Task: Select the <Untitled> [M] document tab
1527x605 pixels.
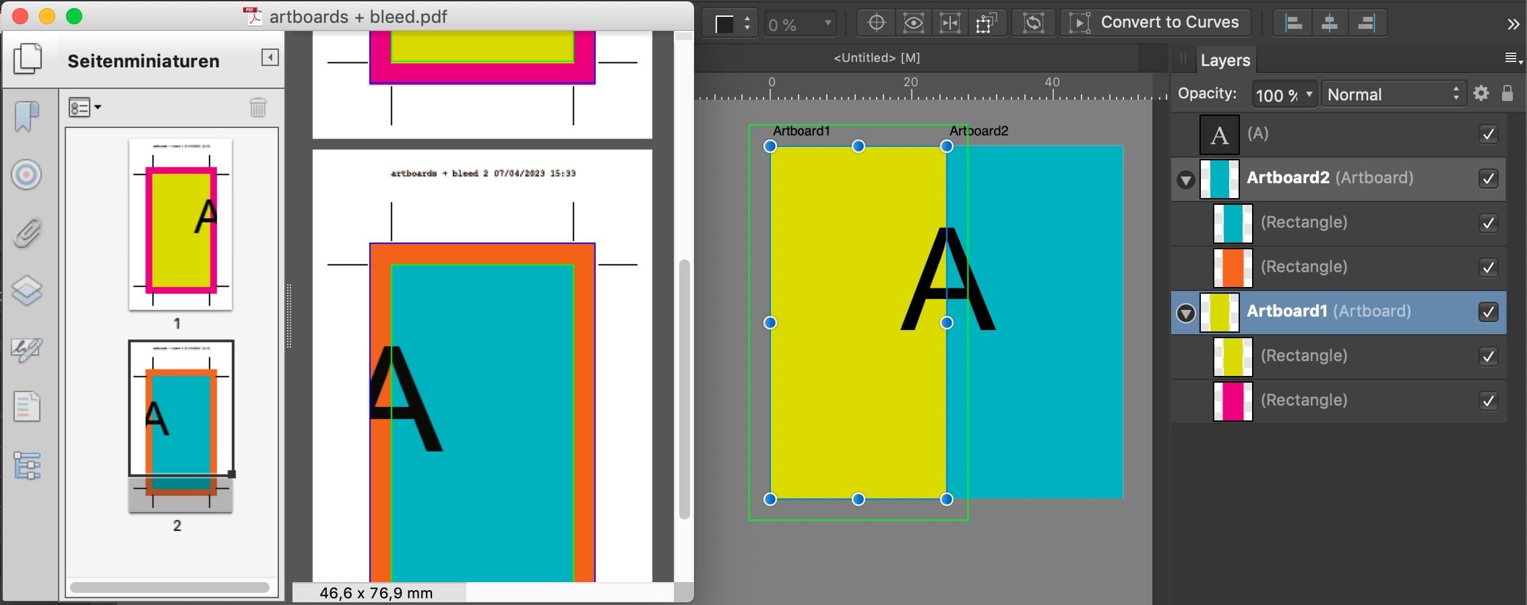Action: pos(877,58)
